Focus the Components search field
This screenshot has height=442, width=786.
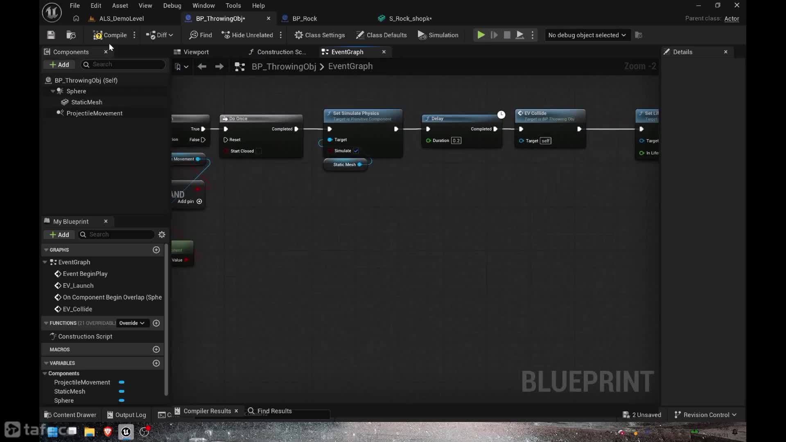pos(124,64)
